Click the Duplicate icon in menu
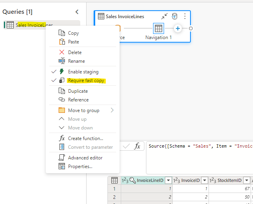253x204 pixels. (x=62, y=91)
